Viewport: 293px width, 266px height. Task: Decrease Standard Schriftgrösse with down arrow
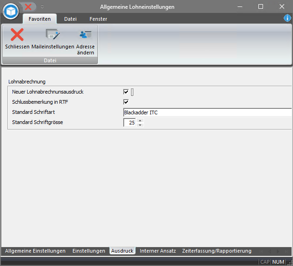(x=140, y=125)
